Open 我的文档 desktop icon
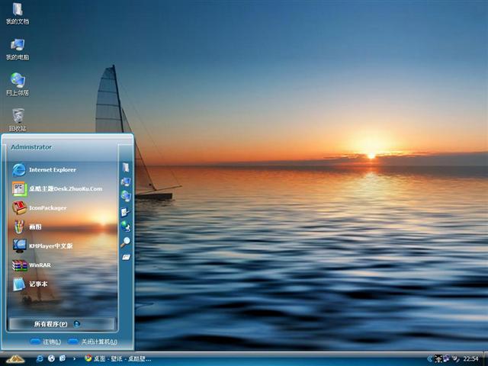 [x=18, y=13]
